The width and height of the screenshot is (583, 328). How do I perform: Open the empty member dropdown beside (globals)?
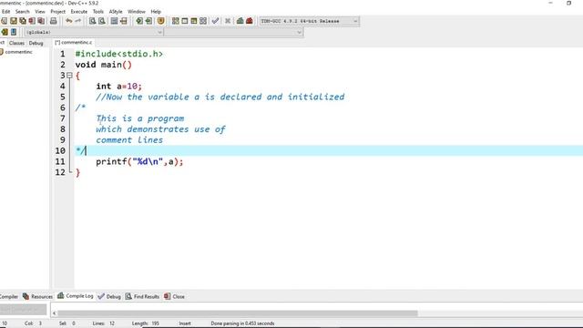tap(233, 33)
